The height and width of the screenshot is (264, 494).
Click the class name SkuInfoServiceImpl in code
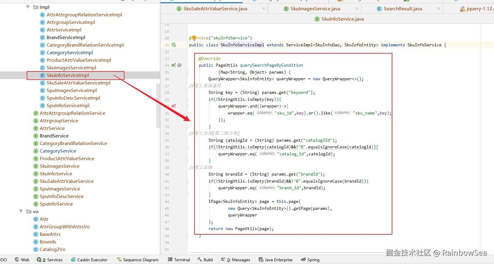(242, 45)
